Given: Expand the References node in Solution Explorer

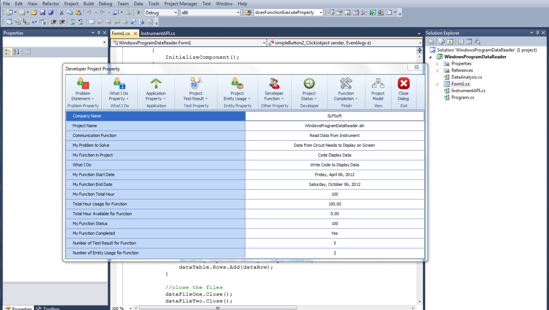Looking at the screenshot, I should (x=438, y=71).
